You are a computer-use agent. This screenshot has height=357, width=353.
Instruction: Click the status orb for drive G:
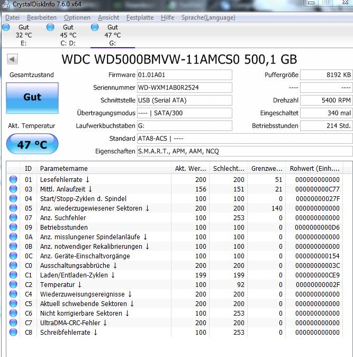(x=95, y=27)
